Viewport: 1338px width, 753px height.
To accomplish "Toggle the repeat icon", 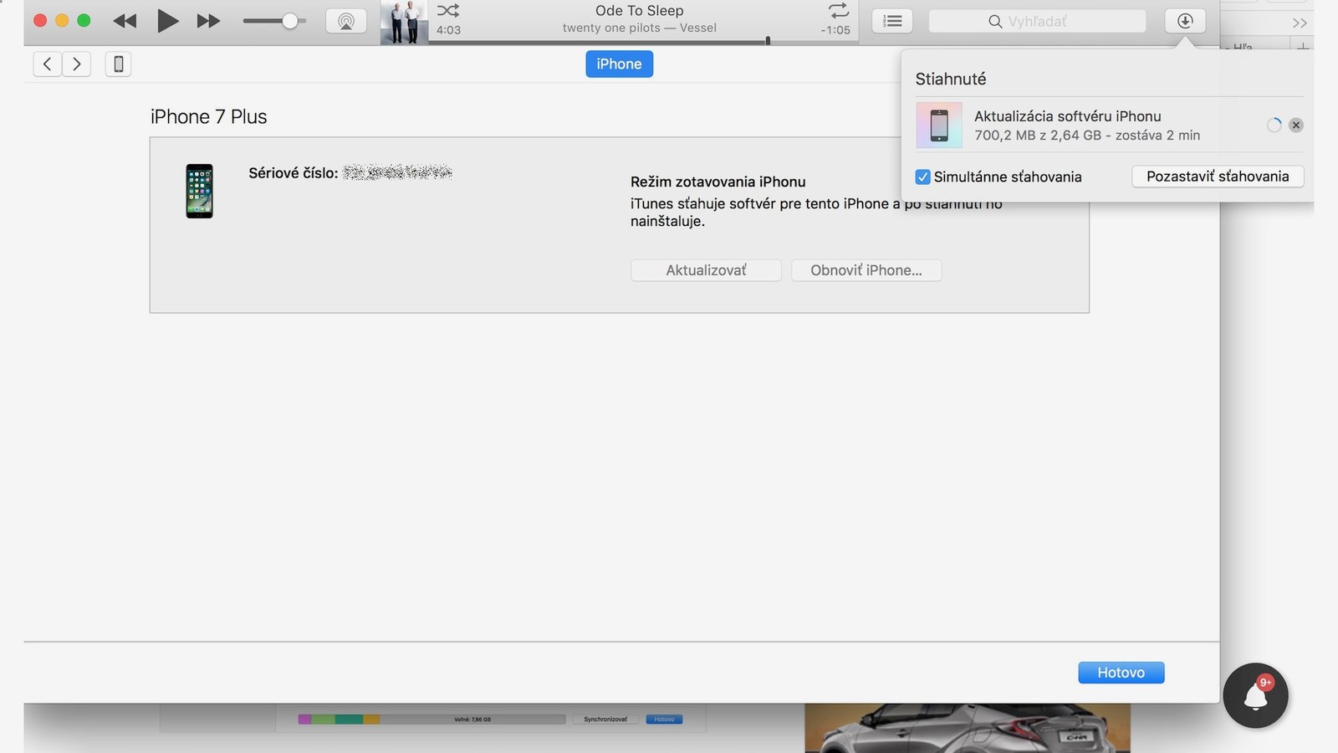I will point(838,11).
